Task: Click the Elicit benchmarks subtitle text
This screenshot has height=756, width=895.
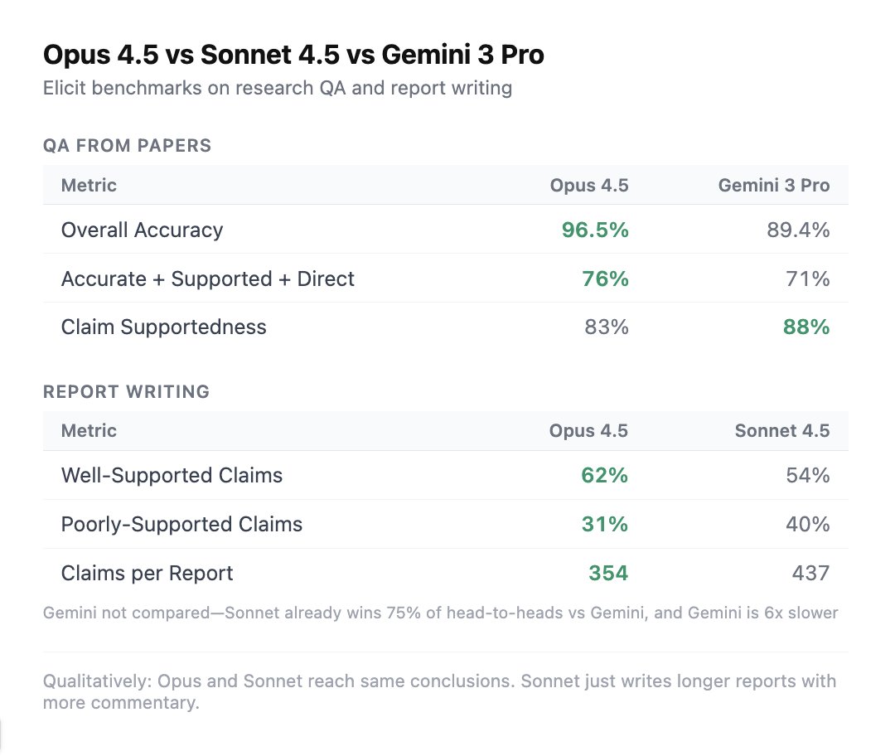Action: 277,88
